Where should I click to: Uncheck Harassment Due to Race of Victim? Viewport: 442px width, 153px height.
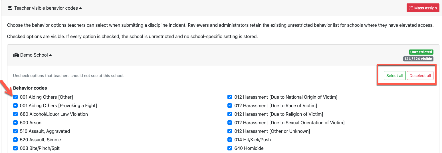230,106
